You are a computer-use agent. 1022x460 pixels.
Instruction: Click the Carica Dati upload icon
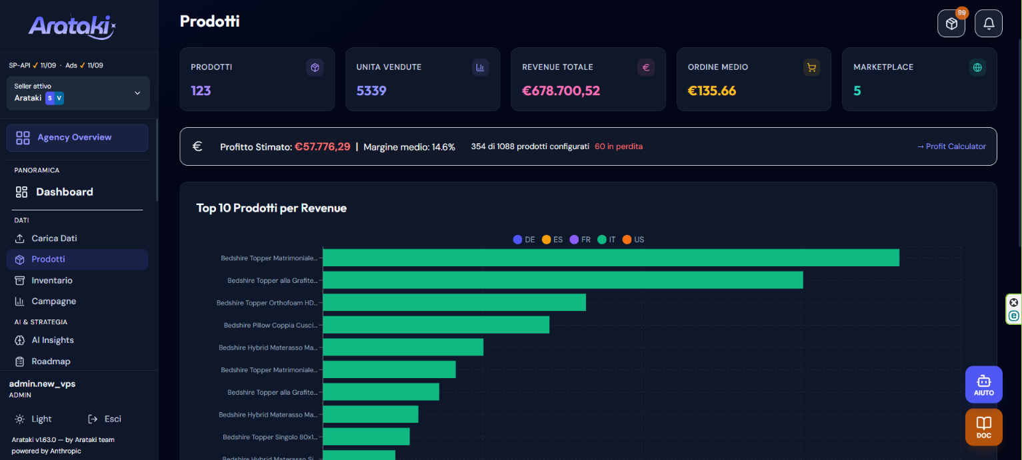19,238
